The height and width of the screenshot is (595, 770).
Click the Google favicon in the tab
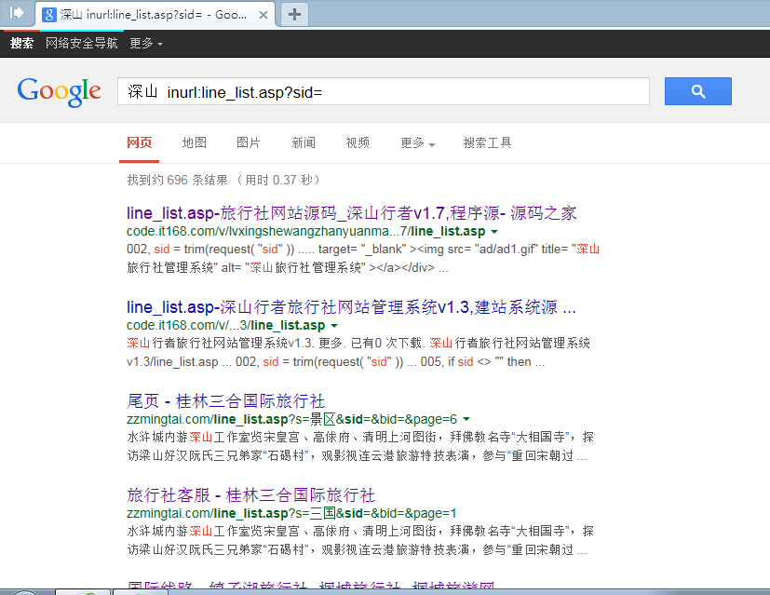click(48, 15)
